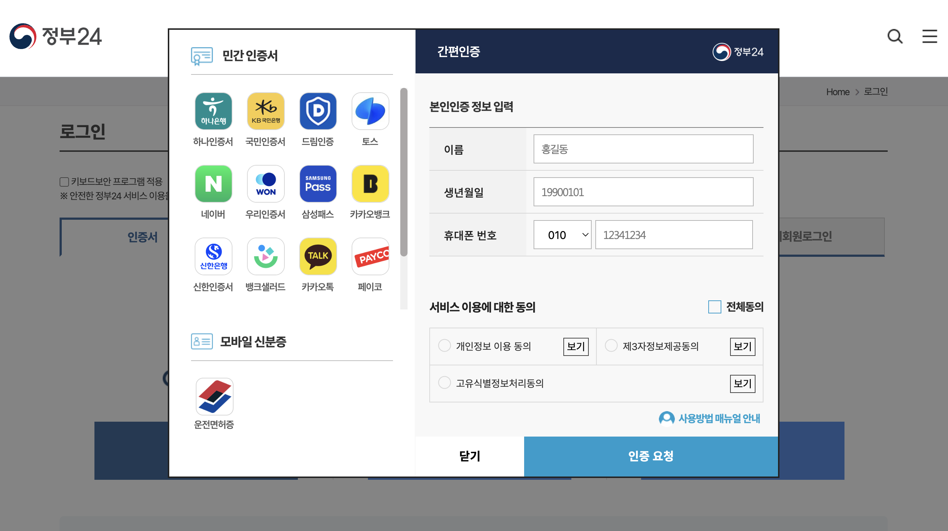Click the Home breadcrumb link
The width and height of the screenshot is (948, 531).
838,92
